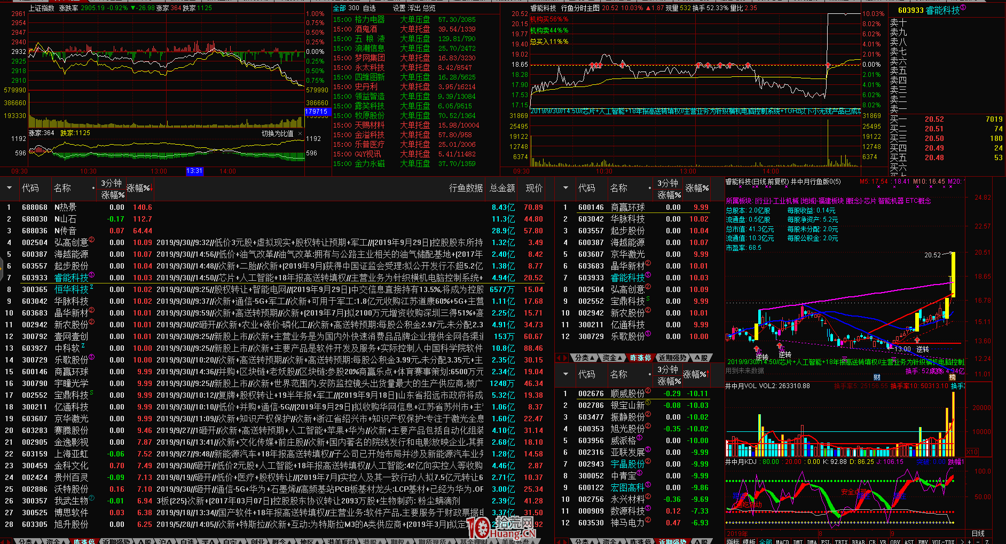Image resolution: width=1006 pixels, height=544 pixels.
Task: Select 格力电器 in the big-order list
Action: [x=370, y=20]
